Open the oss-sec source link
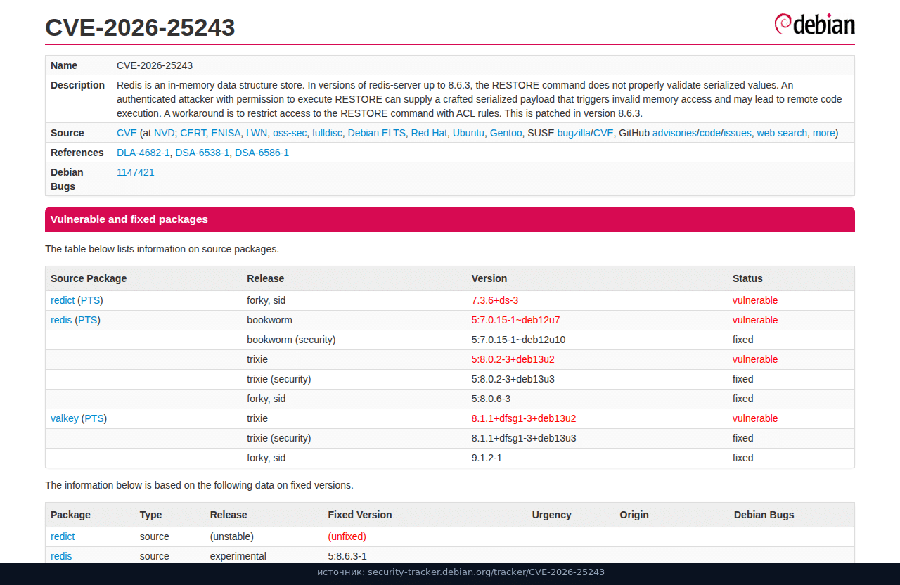The height and width of the screenshot is (585, 900). (x=290, y=133)
